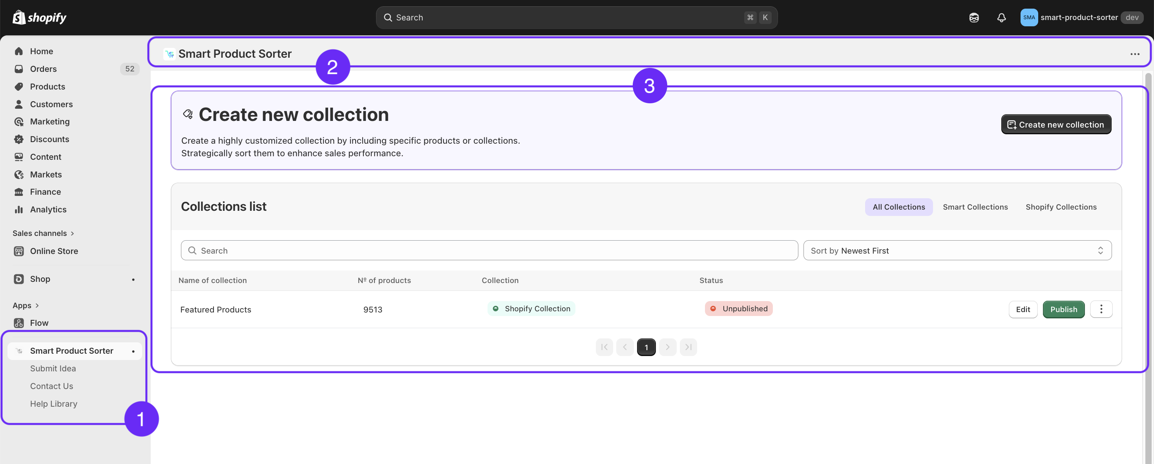Switch to the Shopify Collections tab
The image size is (1154, 464).
tap(1061, 207)
